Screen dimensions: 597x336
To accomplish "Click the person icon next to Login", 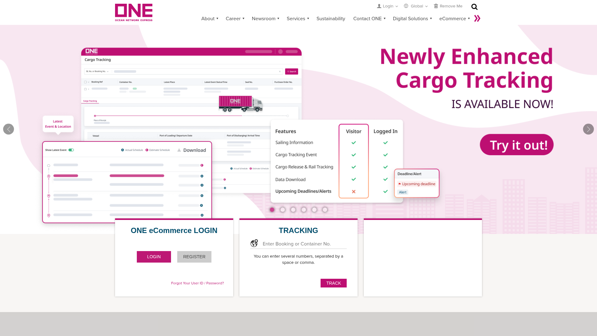I will click(379, 6).
